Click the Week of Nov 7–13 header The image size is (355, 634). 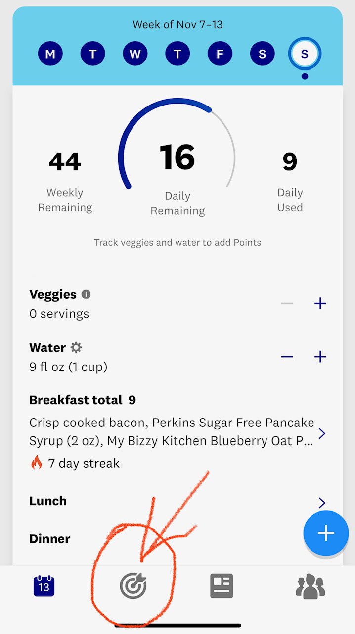[177, 24]
